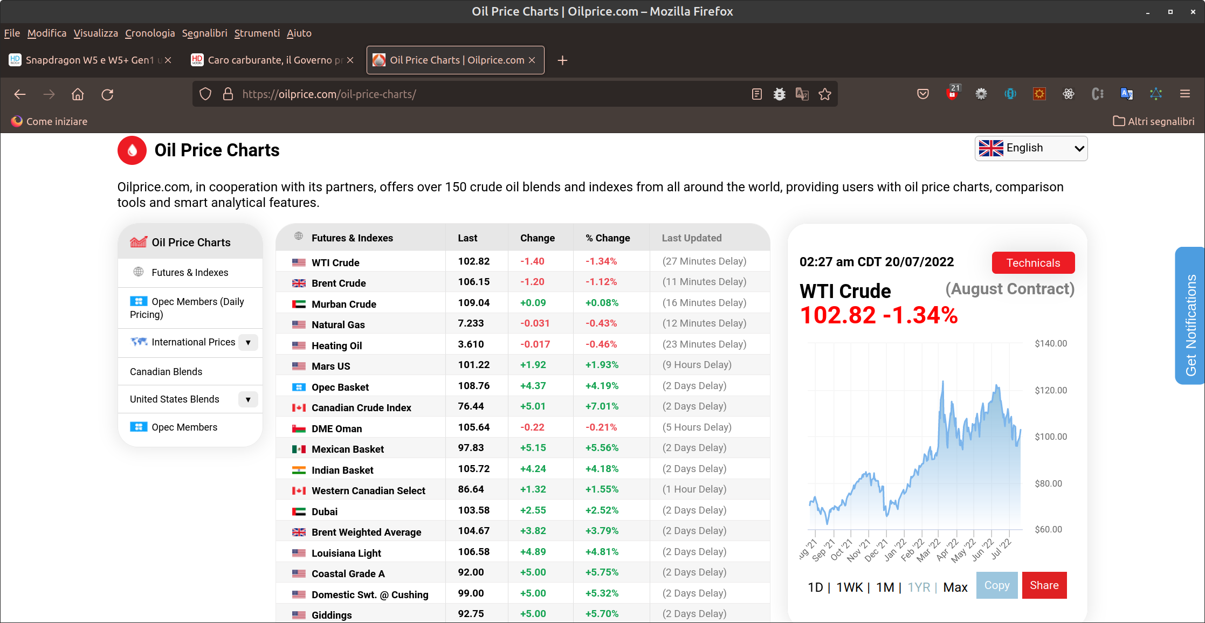Select the 1WK chart time range
1205x623 pixels.
tap(849, 587)
